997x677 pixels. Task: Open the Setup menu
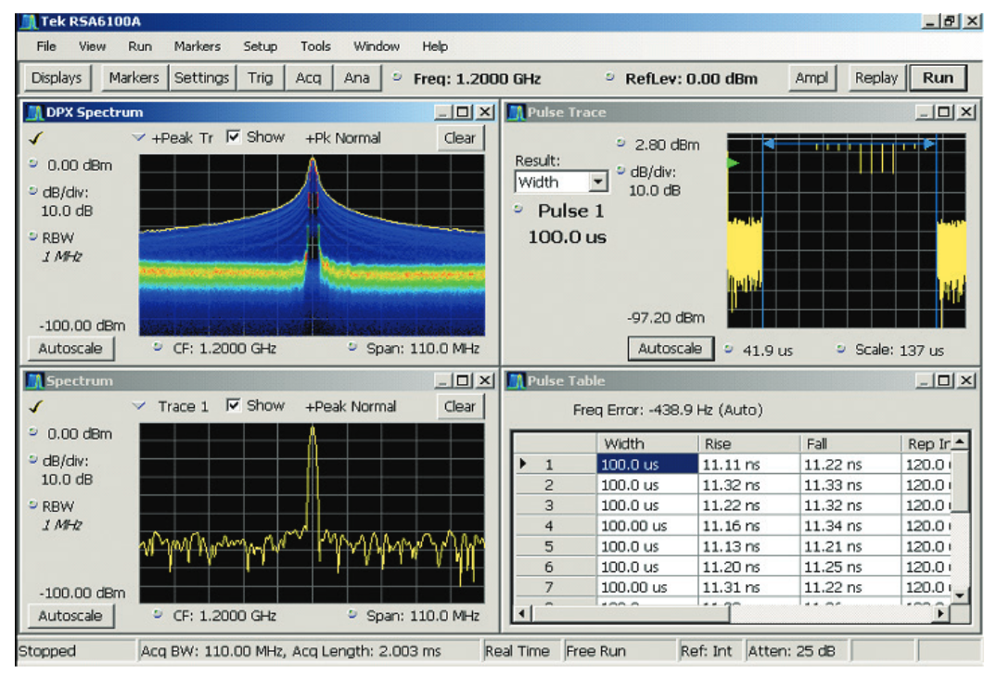click(260, 46)
